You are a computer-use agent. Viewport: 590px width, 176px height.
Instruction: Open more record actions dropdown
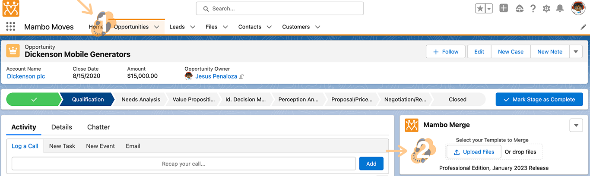click(576, 52)
